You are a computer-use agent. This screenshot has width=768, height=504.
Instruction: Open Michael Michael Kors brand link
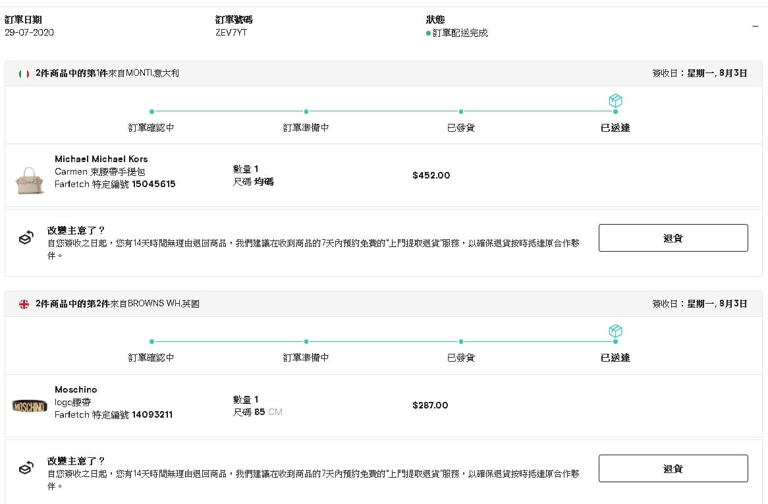pos(101,159)
